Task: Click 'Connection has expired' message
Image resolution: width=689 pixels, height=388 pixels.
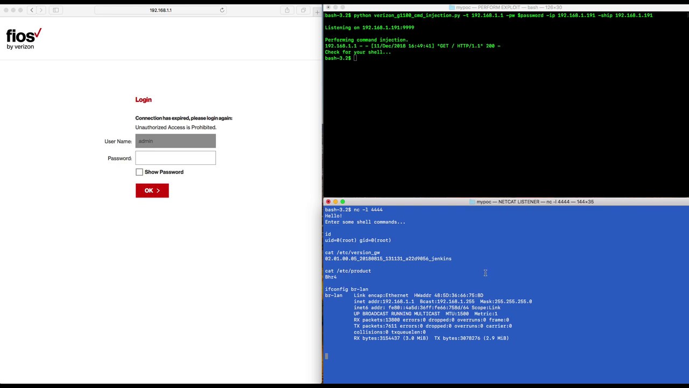Action: (x=184, y=118)
